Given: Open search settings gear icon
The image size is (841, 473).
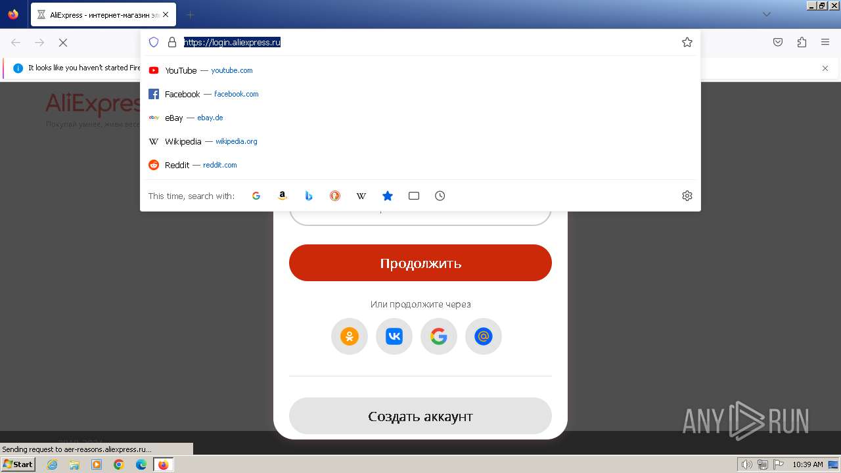Looking at the screenshot, I should point(687,196).
